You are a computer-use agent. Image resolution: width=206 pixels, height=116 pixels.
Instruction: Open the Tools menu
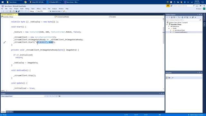[44, 9]
